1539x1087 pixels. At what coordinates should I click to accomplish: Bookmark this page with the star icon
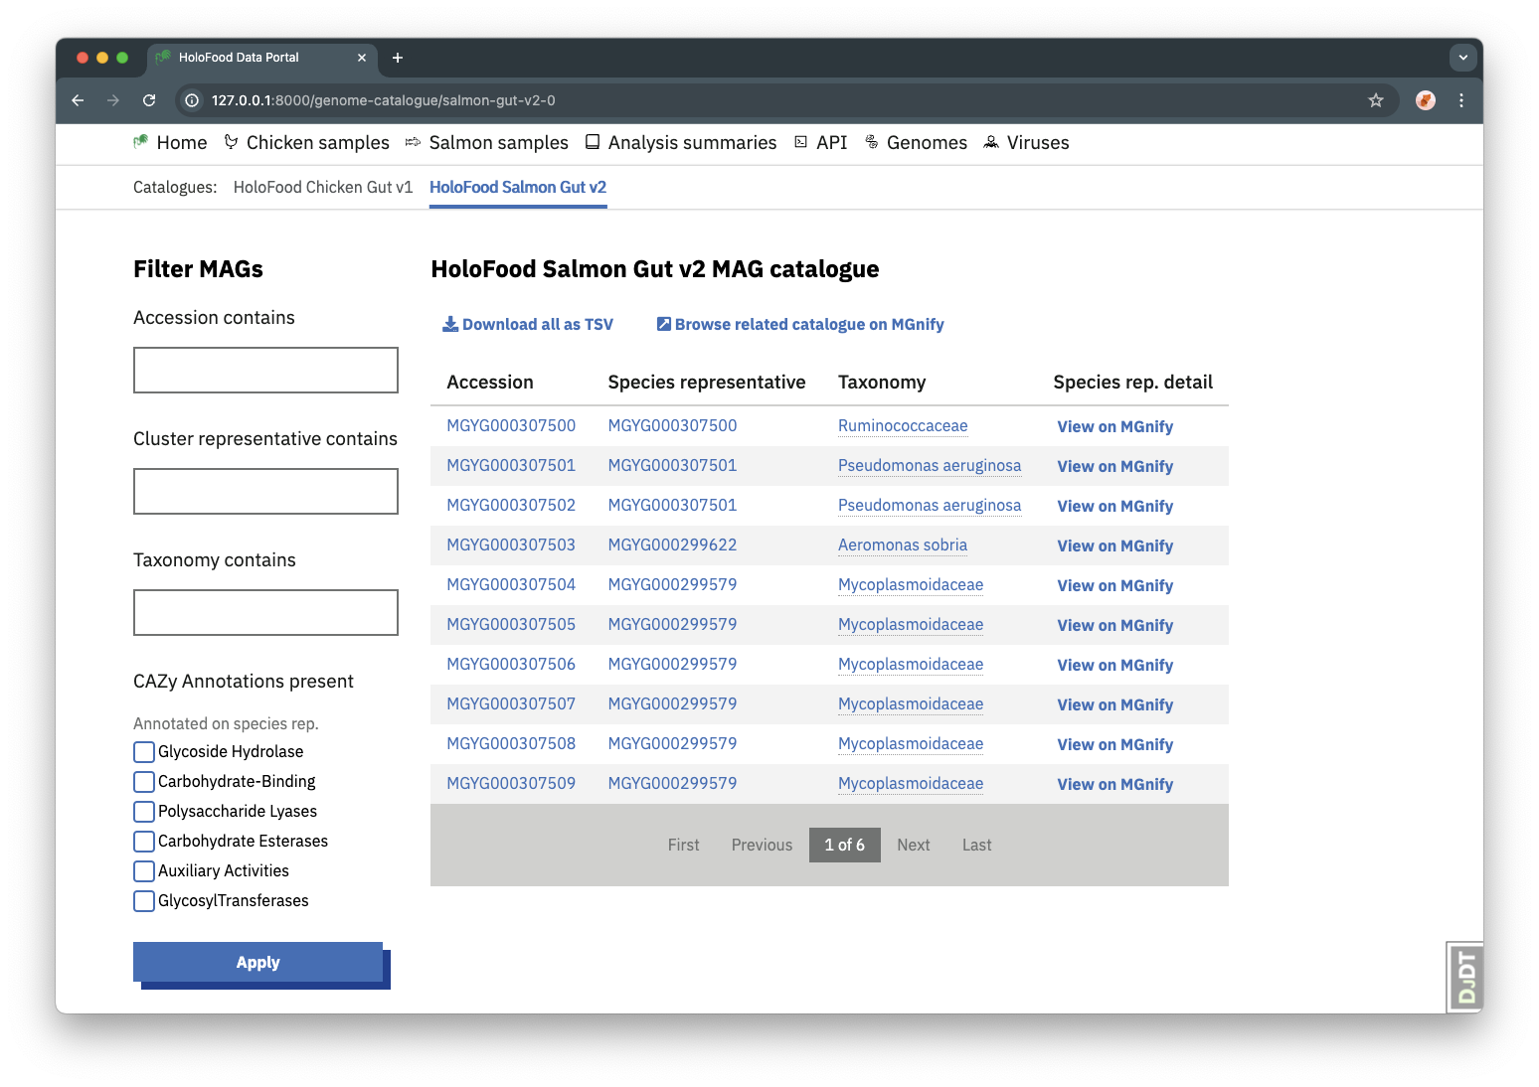(1376, 100)
